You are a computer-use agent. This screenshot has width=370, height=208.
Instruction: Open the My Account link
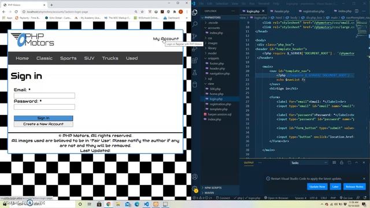tap(166, 39)
